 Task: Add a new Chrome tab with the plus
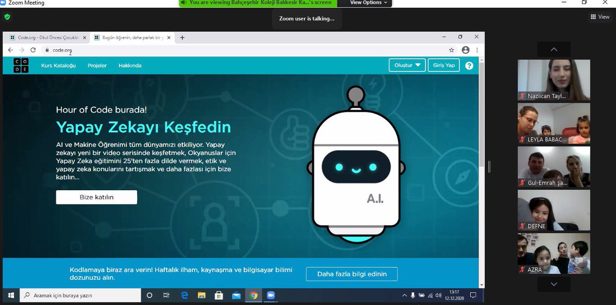click(182, 37)
